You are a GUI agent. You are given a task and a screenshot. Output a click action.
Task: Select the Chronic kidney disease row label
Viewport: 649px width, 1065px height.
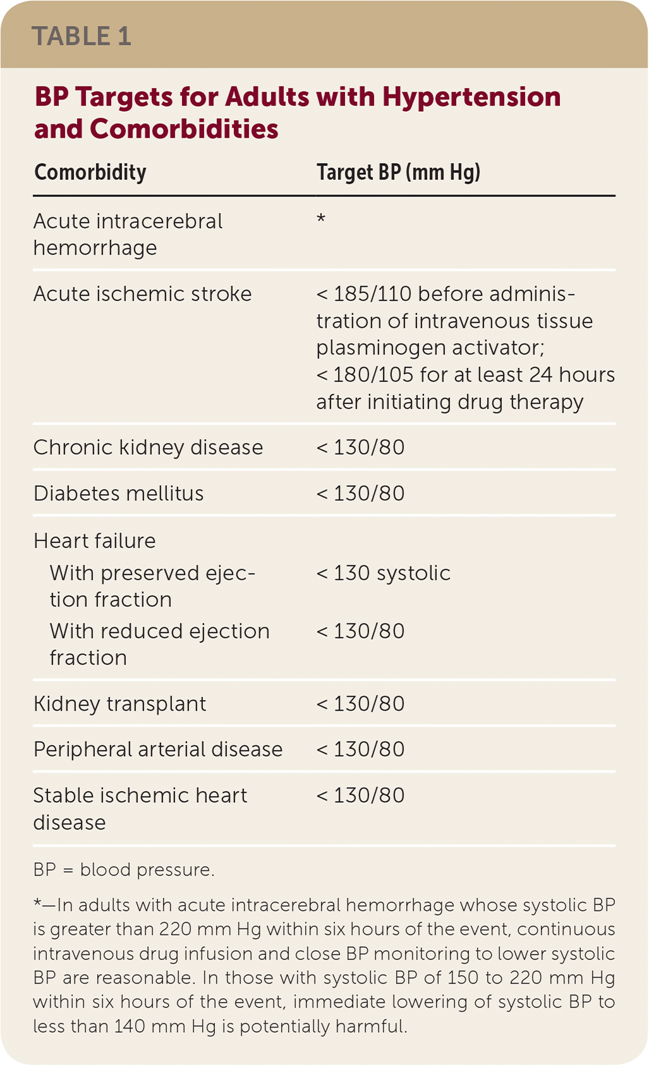point(148,447)
